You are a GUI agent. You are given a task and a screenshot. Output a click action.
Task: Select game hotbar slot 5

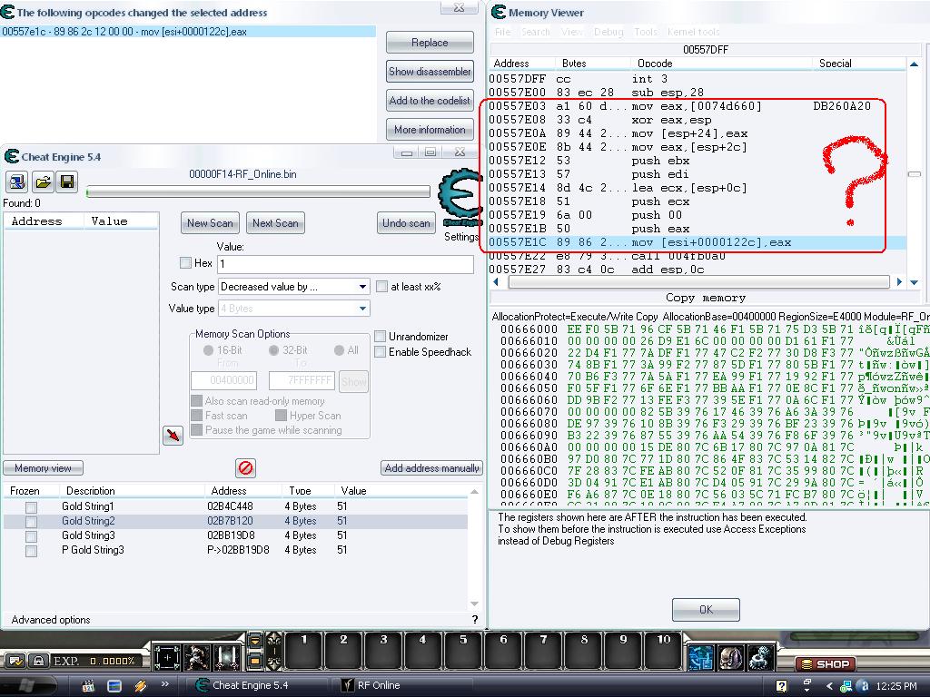(463, 651)
